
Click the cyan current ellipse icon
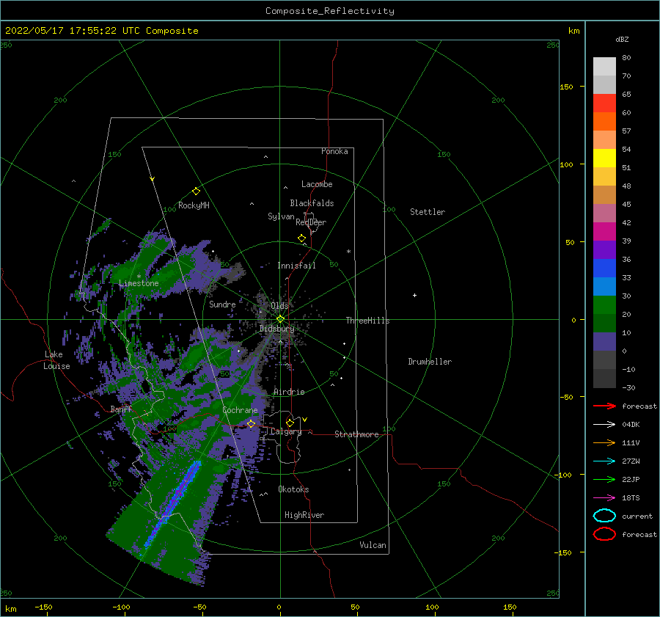(604, 516)
